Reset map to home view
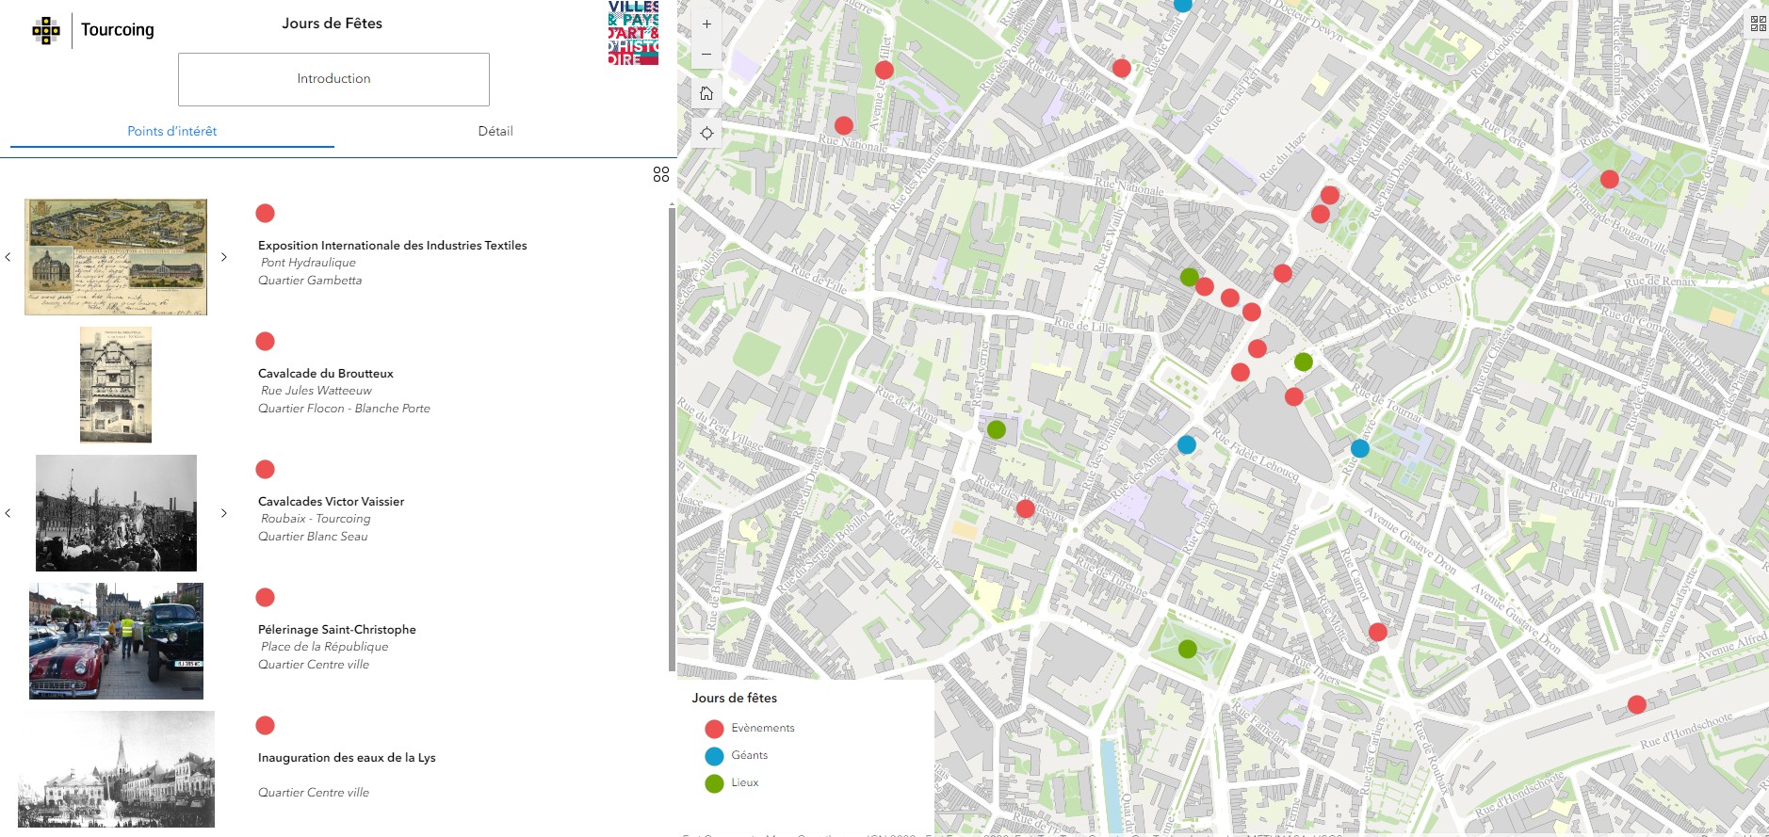 [x=706, y=93]
